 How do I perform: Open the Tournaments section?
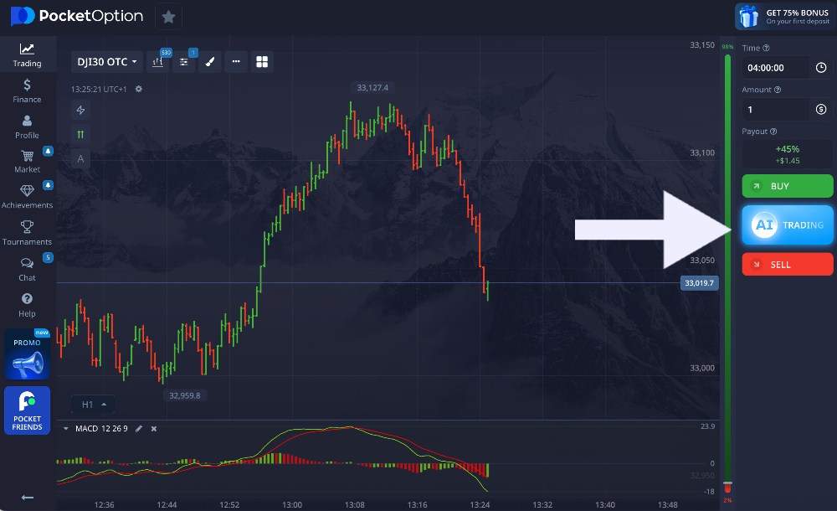pos(27,234)
